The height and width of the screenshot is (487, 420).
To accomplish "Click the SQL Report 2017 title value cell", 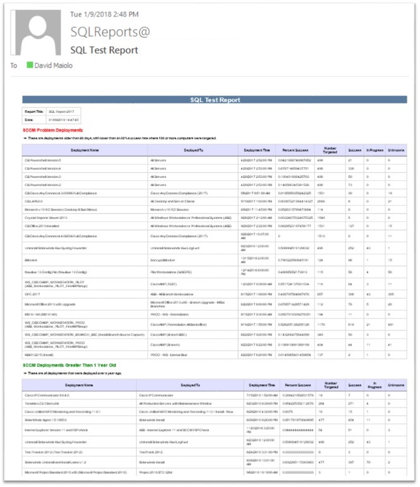I will (x=64, y=112).
